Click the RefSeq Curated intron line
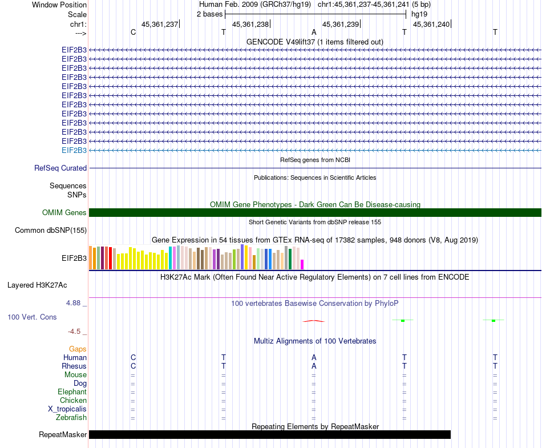 tap(315, 168)
